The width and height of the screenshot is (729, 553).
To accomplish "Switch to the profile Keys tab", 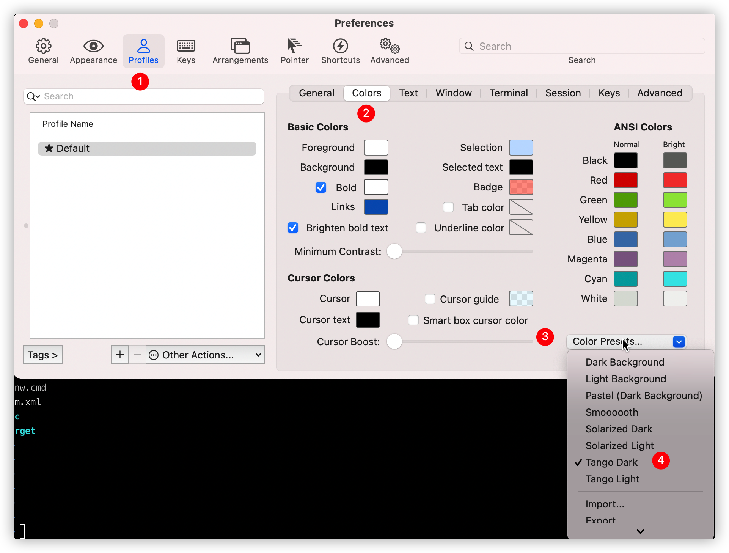I will [x=609, y=93].
